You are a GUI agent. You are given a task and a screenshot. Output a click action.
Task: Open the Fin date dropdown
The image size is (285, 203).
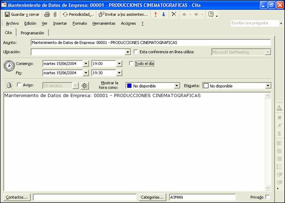[x=86, y=73]
